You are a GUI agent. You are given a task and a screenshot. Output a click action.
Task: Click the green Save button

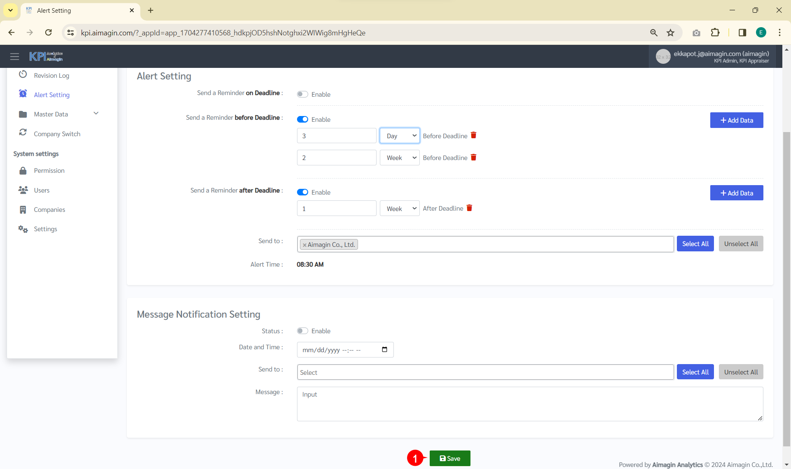tap(449, 458)
